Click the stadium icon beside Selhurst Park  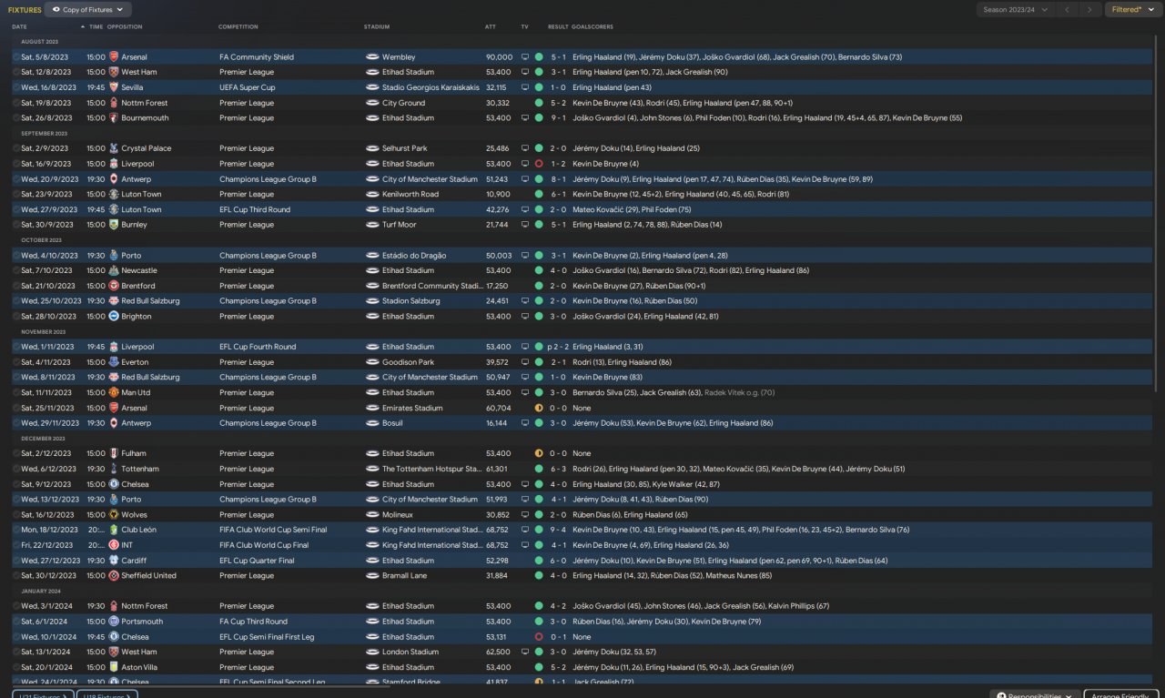point(372,148)
